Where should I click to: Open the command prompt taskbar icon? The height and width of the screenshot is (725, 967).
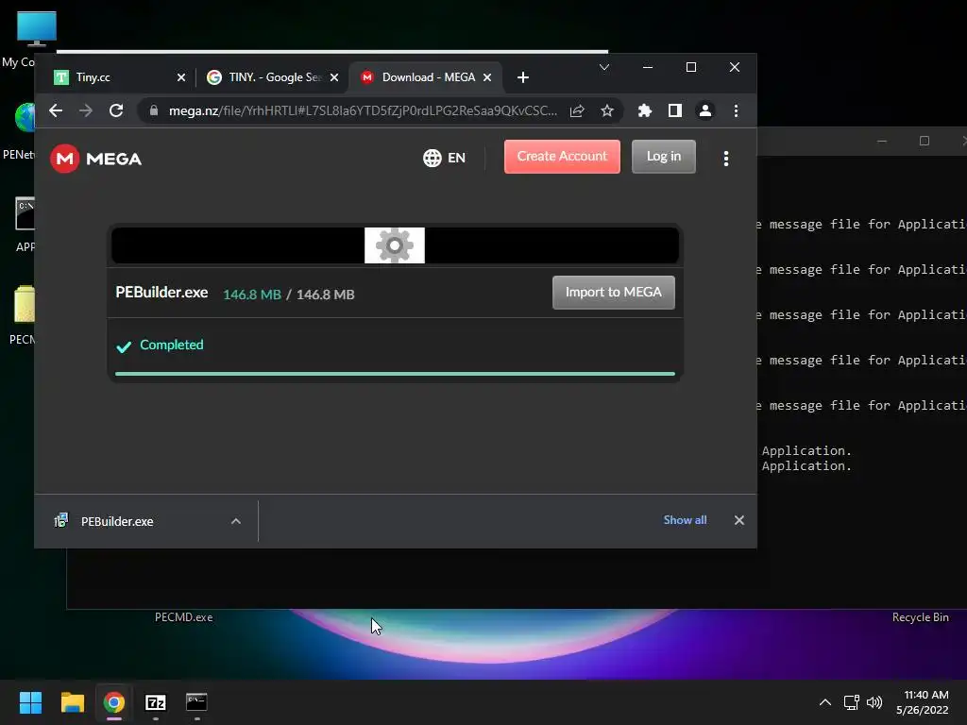(x=196, y=702)
